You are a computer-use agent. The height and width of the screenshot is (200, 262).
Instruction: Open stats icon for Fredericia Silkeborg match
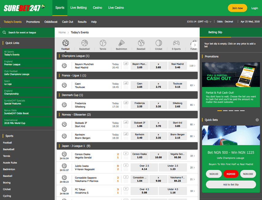(x=126, y=103)
